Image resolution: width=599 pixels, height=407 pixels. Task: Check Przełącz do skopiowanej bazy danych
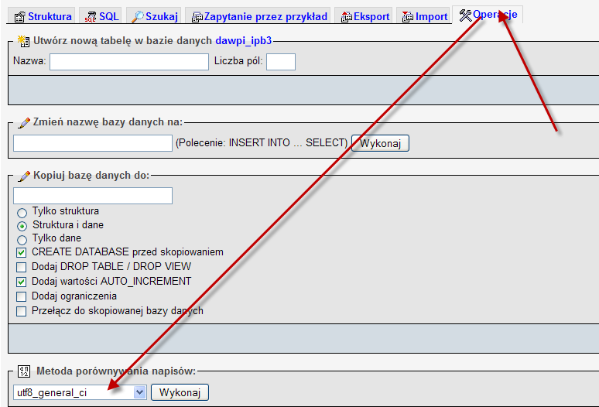point(22,312)
